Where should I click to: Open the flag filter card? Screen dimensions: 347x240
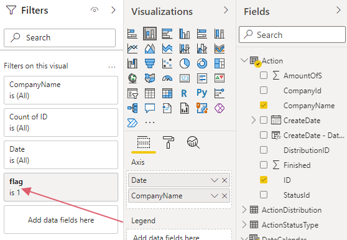pos(61,187)
